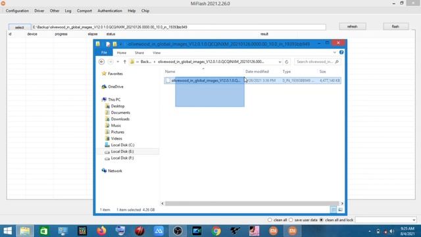421x237 pixels.
Task: Open the Home ribbon tab
Action: point(121,53)
